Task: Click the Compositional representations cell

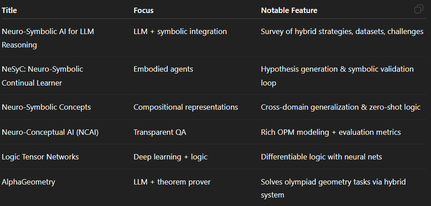Action: coord(186,107)
